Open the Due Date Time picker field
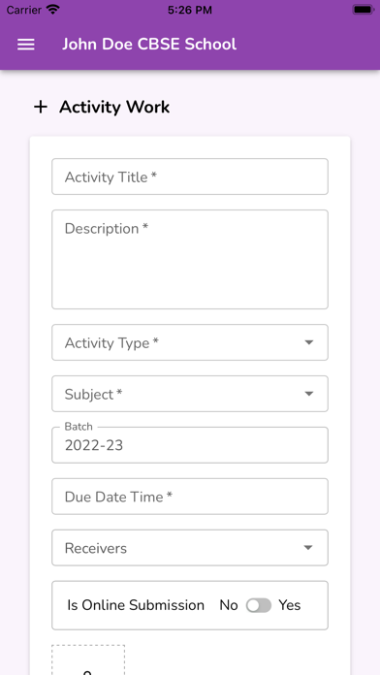 190,497
